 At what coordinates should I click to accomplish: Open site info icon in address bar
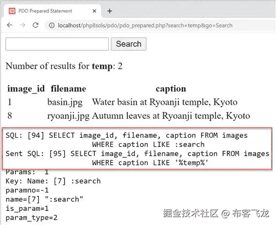[52, 26]
